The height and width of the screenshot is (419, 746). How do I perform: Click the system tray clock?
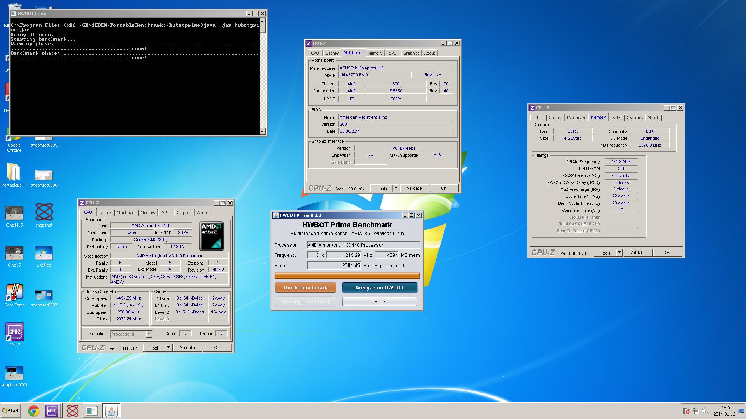tap(724, 411)
